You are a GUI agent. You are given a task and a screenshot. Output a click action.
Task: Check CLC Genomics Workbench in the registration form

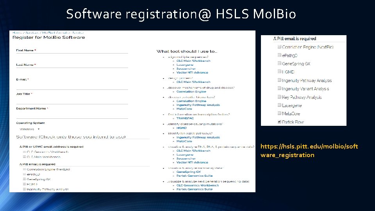[24, 152]
